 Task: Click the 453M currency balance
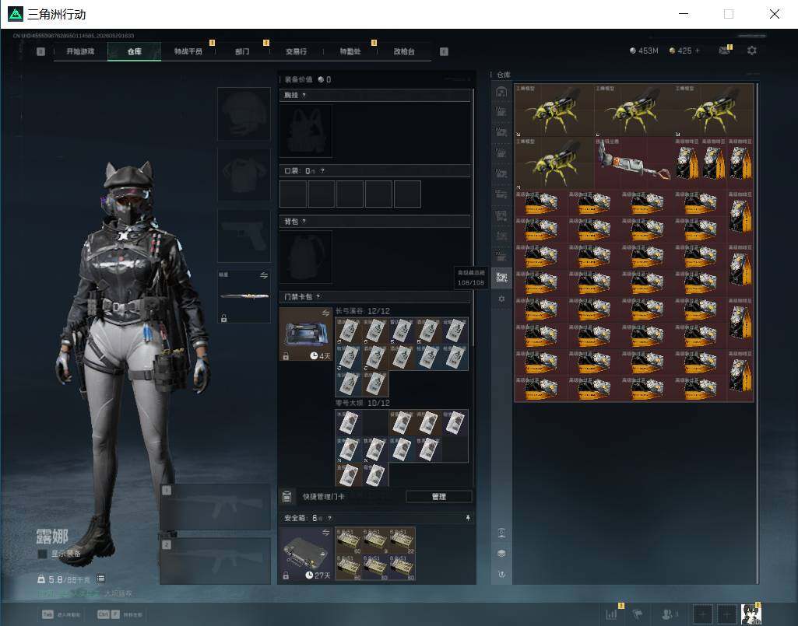tap(644, 51)
